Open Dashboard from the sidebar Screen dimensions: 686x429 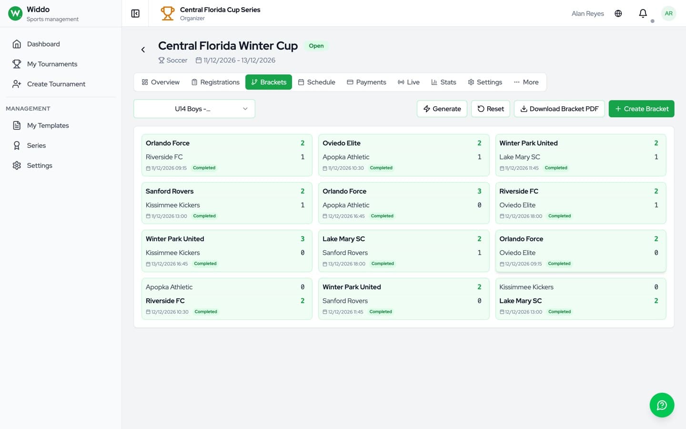pos(61,44)
